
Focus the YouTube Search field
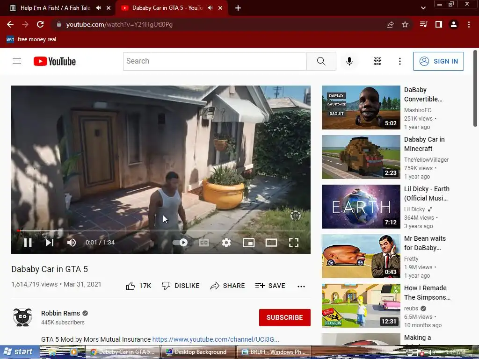tap(215, 61)
